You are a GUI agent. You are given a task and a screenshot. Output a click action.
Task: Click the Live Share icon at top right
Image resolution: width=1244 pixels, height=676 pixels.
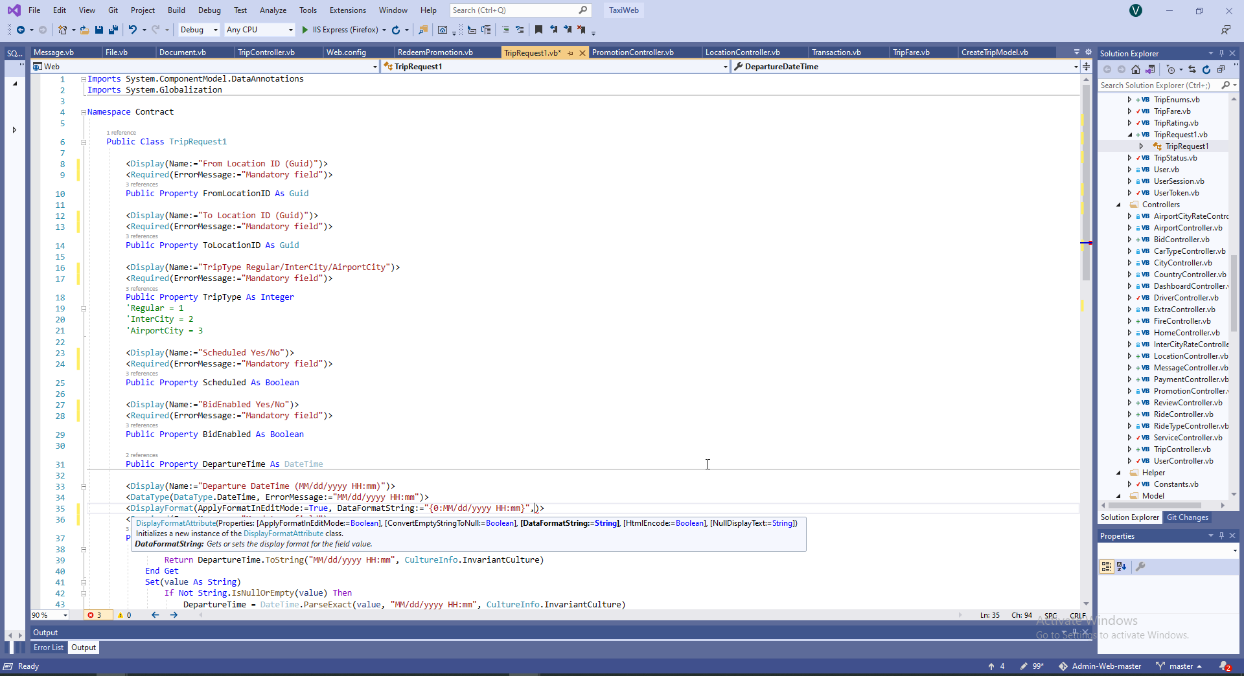(x=1226, y=30)
